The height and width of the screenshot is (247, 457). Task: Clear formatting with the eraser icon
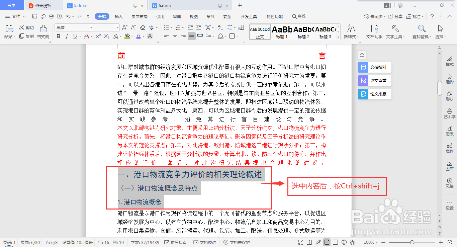pyautogui.click(x=142, y=27)
